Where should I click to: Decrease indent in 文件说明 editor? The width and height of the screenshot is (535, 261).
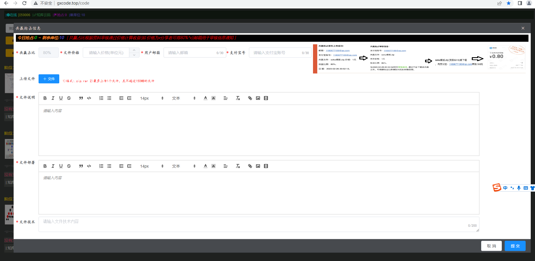[121, 98]
